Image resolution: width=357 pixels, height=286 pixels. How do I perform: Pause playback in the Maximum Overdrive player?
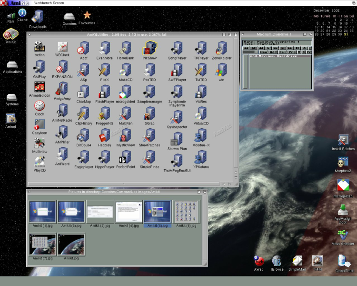point(297,48)
